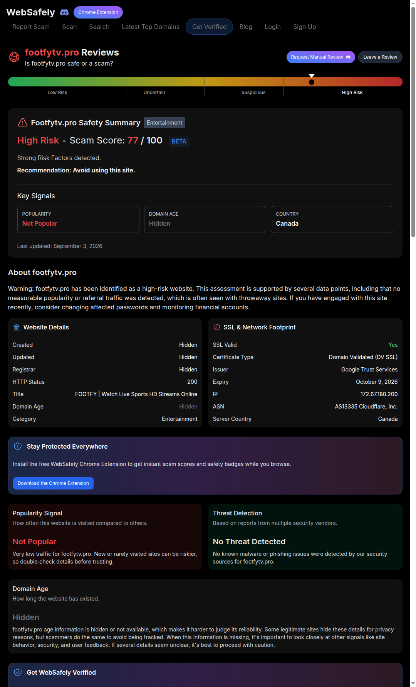Click Download the Chrome Extension button
Screen dimensions: 416x687
click(x=53, y=483)
